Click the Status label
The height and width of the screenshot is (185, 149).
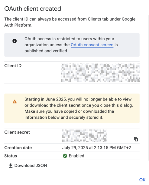11,156
